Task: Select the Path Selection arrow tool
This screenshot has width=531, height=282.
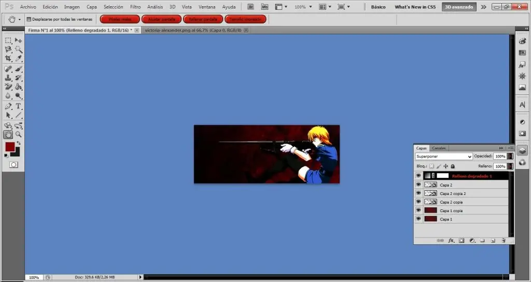Action: [8, 116]
